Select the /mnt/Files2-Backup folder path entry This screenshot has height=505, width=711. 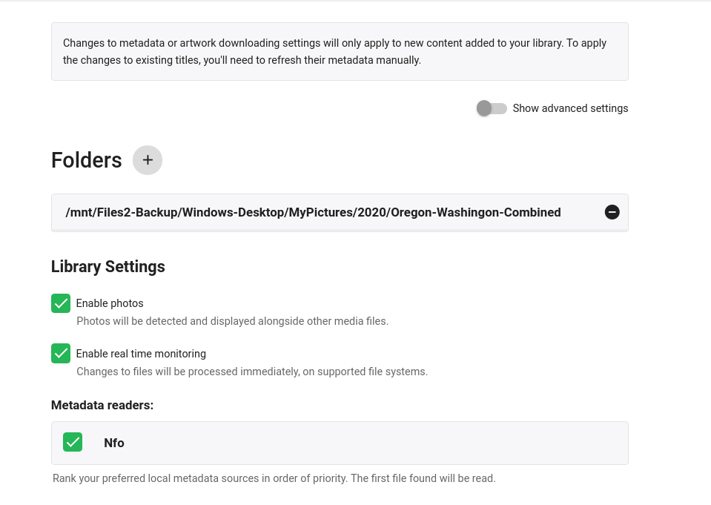(x=313, y=213)
